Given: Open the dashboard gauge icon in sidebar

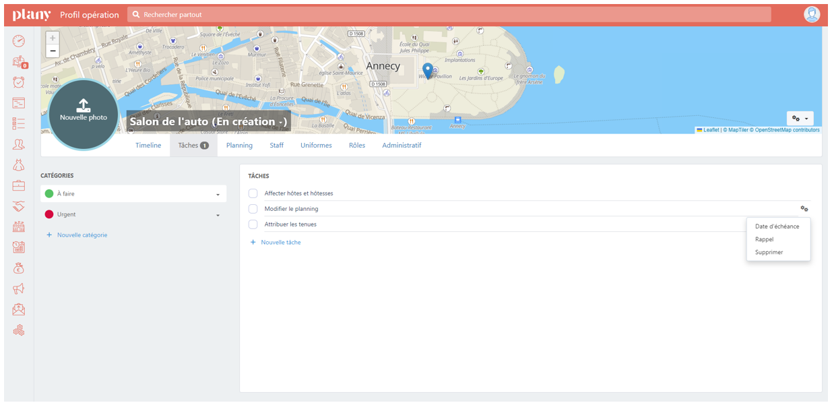Looking at the screenshot, I should [x=19, y=41].
